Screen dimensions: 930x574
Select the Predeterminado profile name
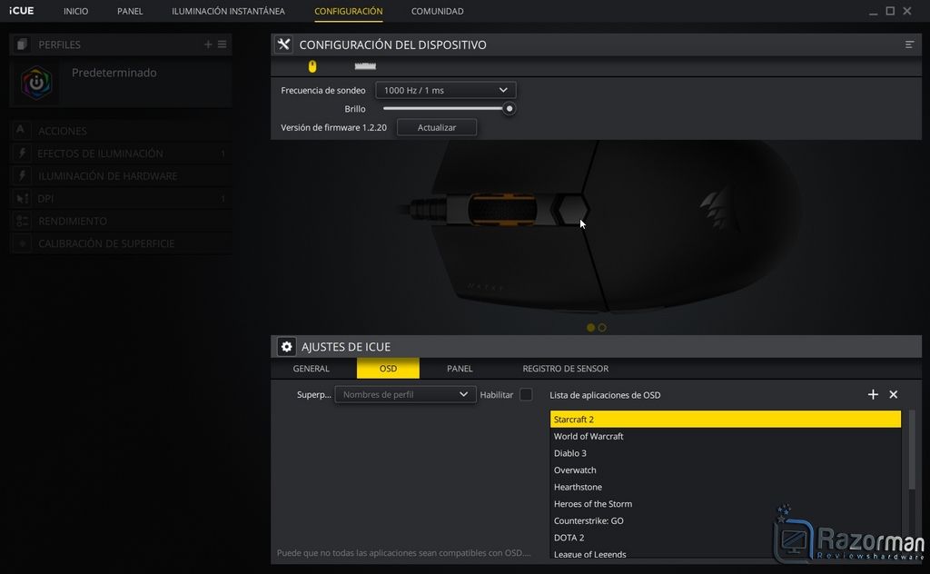114,73
